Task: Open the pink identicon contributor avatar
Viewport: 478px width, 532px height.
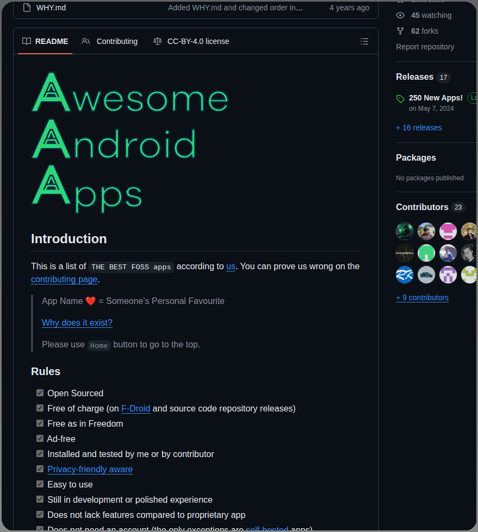Action: coord(448,231)
